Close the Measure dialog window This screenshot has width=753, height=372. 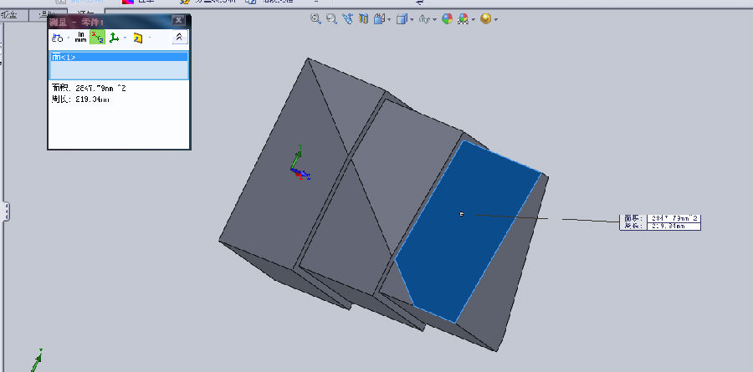click(179, 20)
